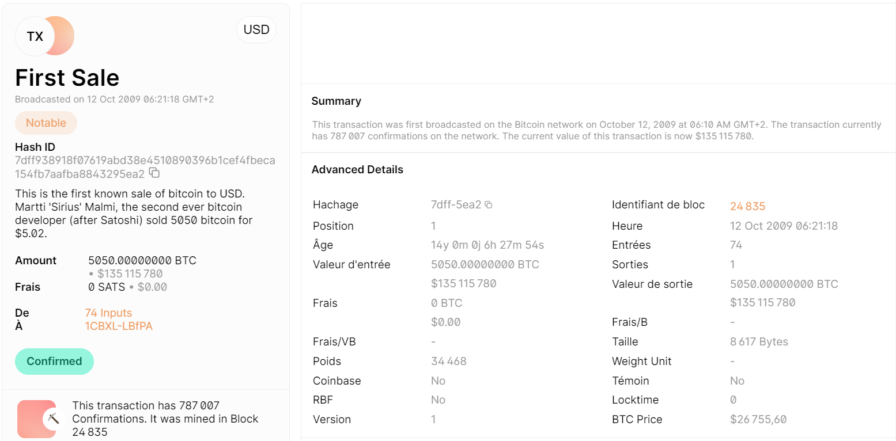Select the BTC Price value $26 755,60

click(758, 419)
